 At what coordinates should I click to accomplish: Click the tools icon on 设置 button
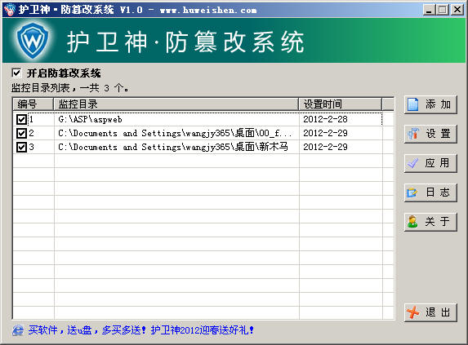413,134
